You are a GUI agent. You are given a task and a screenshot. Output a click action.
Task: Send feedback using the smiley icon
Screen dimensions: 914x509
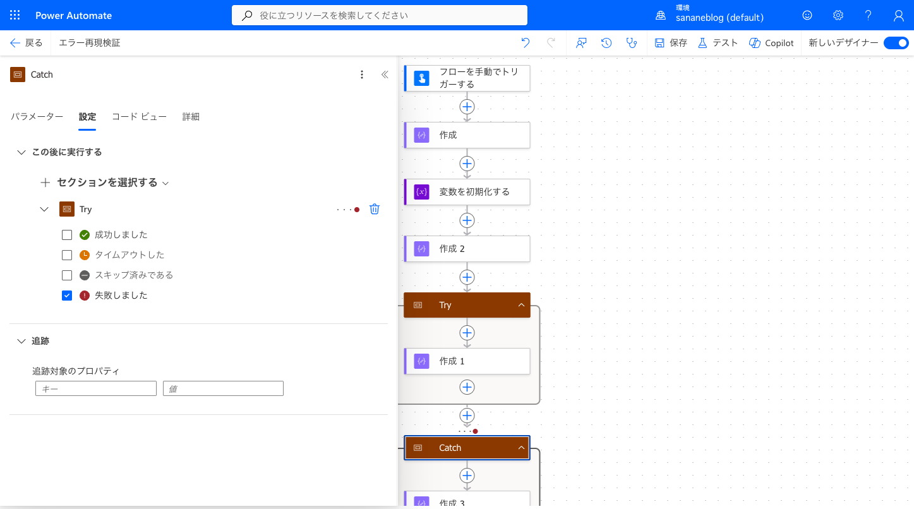tap(807, 15)
